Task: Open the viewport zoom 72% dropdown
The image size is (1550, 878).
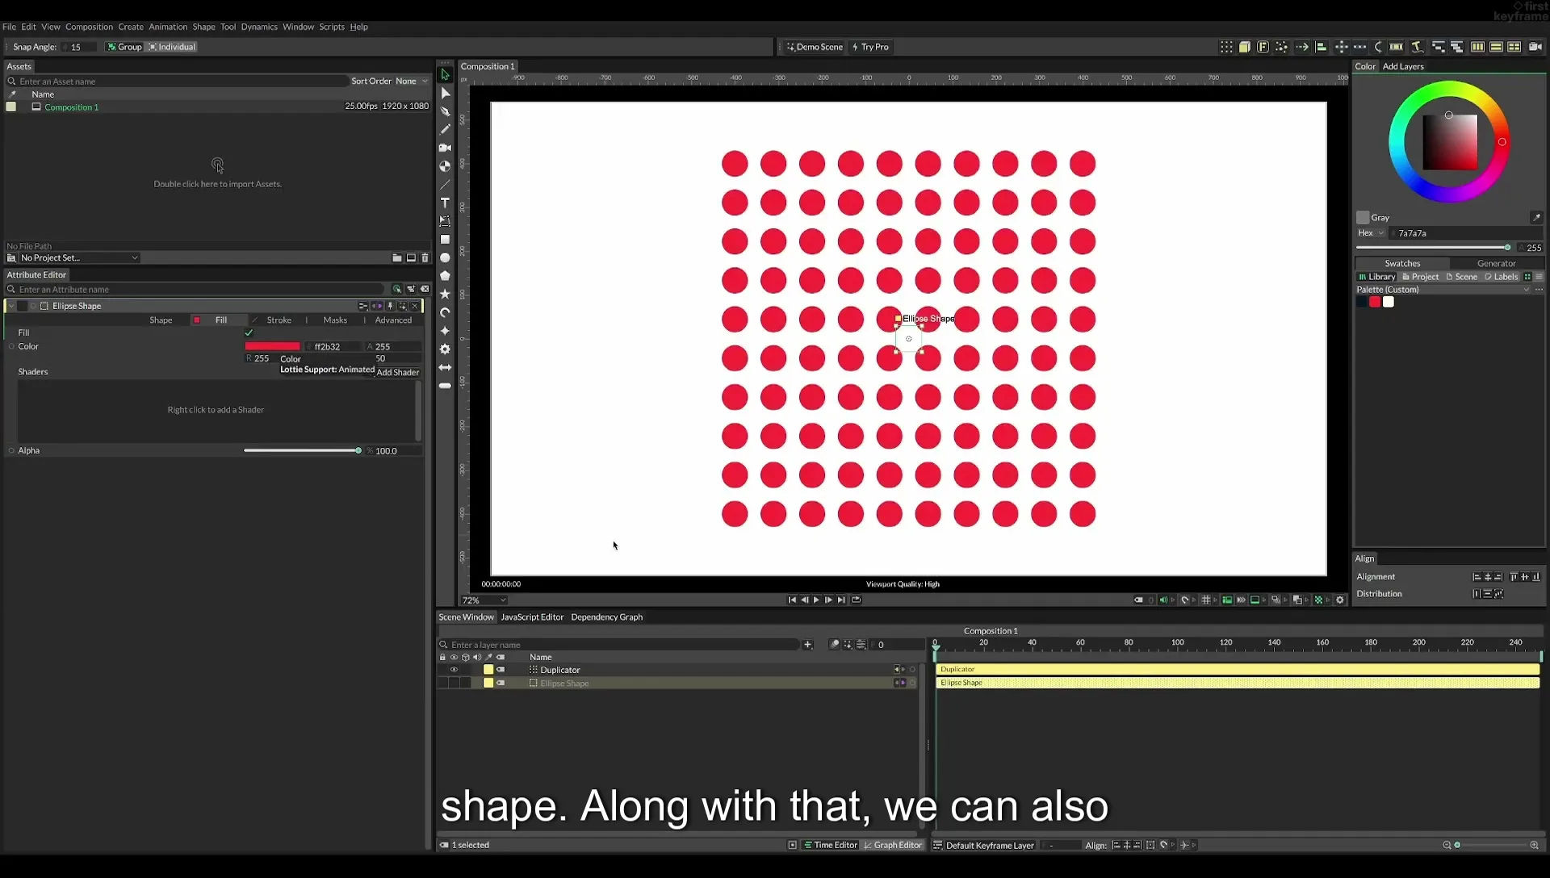Action: [484, 600]
